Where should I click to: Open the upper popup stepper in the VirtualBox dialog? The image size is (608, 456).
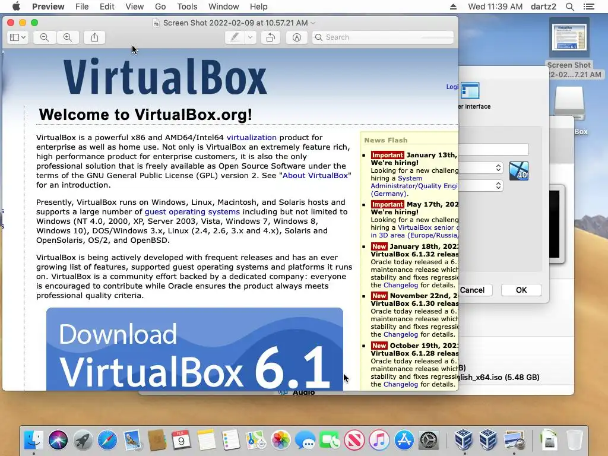(x=498, y=167)
